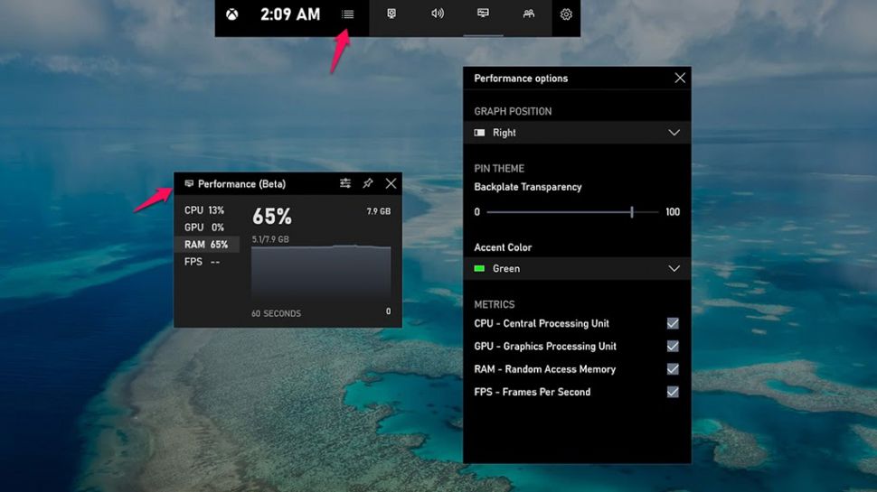Screen dimensions: 877x492
Task: Expand the Graph Position dropdown
Action: pos(577,133)
